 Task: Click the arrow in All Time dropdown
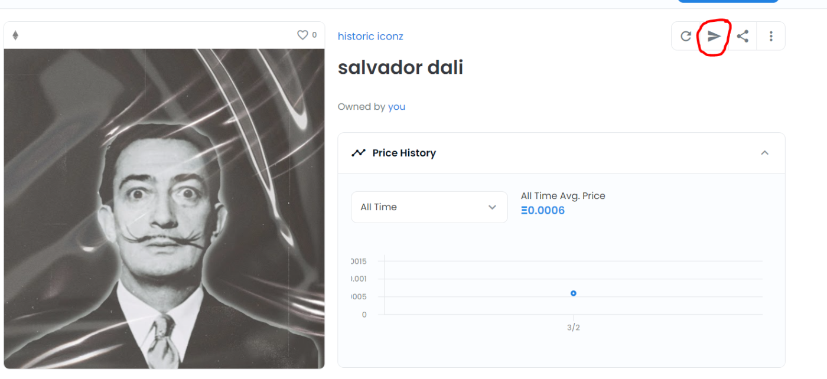click(x=492, y=207)
